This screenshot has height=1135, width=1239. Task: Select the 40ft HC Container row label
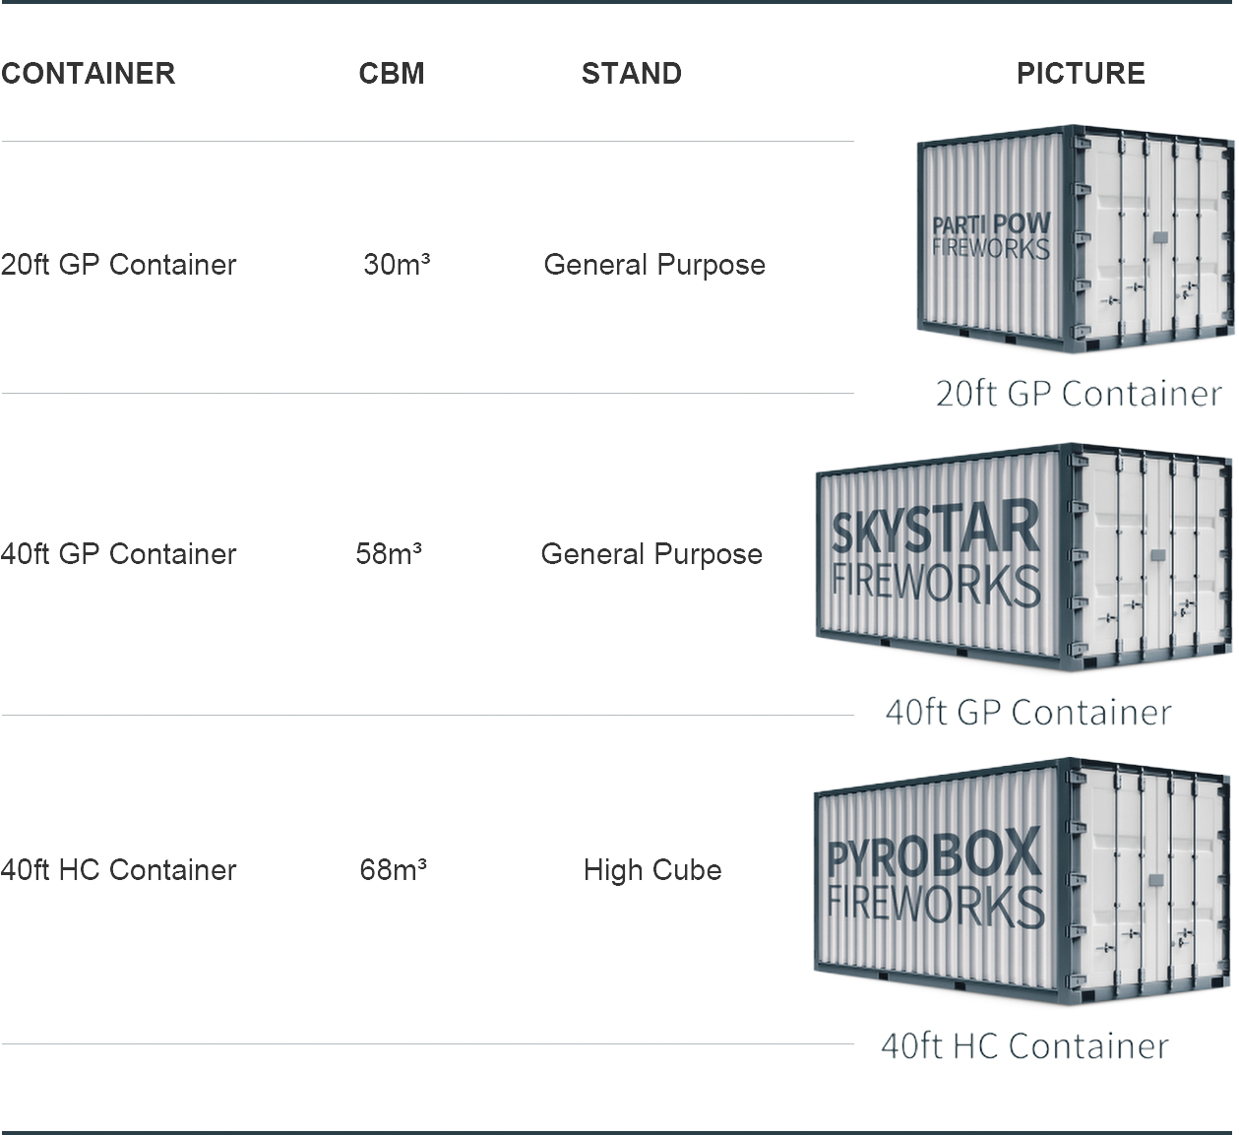(x=118, y=870)
